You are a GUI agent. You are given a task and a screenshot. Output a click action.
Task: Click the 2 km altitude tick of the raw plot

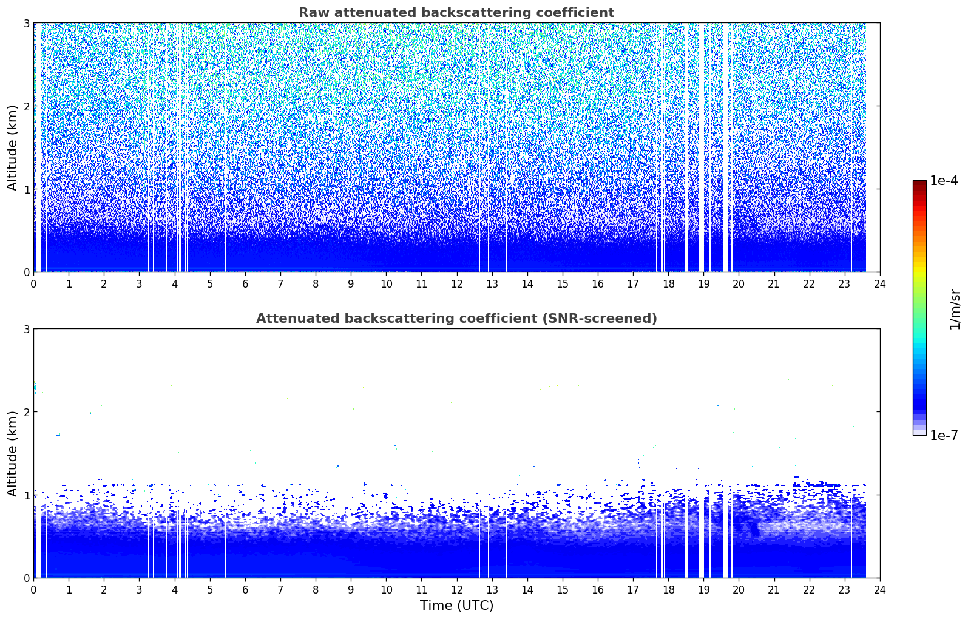click(x=26, y=106)
